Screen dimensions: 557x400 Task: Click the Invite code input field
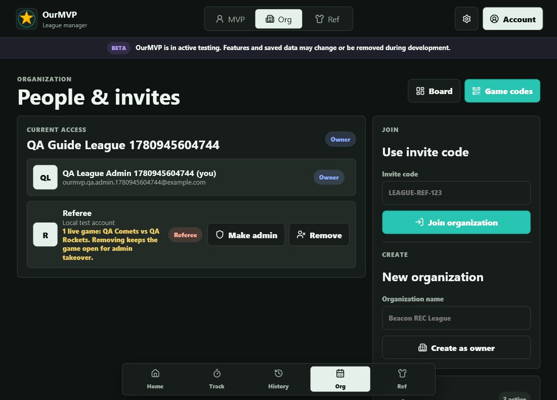[x=456, y=193]
